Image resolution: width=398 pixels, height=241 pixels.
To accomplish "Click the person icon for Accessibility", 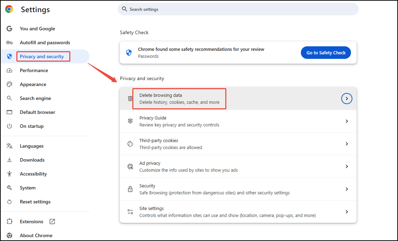I will pos(9,174).
